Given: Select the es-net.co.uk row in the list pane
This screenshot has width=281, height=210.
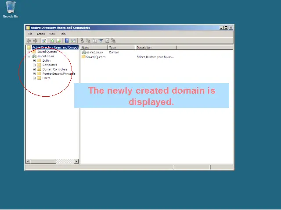Looking at the screenshot, I should tap(95, 52).
